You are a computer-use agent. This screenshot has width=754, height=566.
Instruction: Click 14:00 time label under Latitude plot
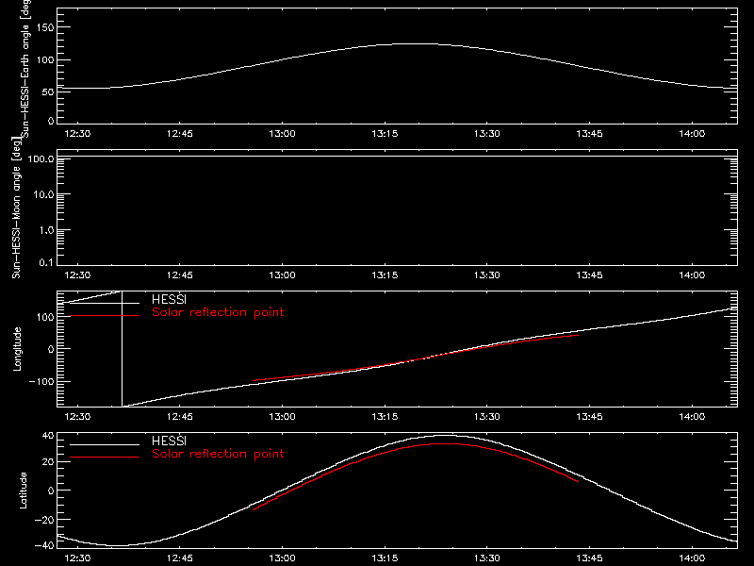[x=692, y=558]
